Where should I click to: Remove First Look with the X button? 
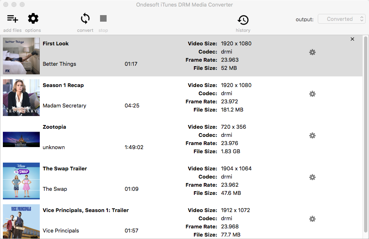pyautogui.click(x=352, y=39)
